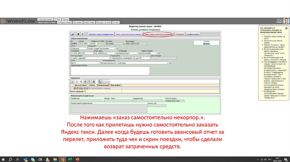Click Заказать через координатора button
Screen dimensions: 290x162
[101, 34]
